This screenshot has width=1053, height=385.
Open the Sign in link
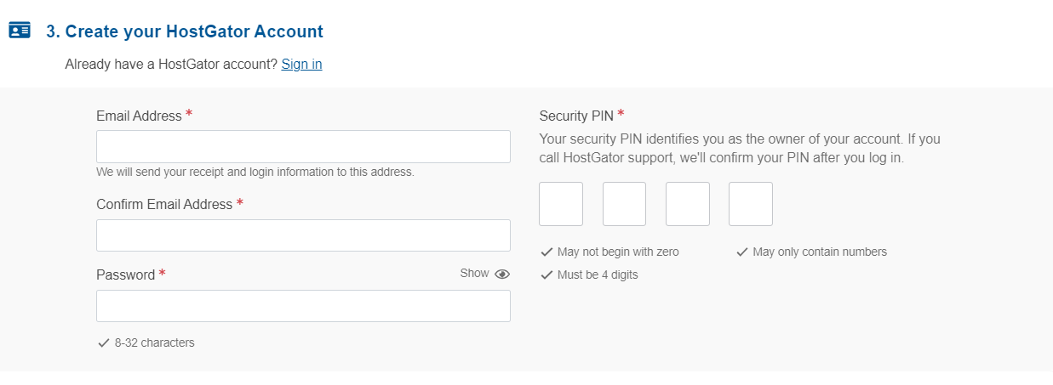[x=301, y=64]
